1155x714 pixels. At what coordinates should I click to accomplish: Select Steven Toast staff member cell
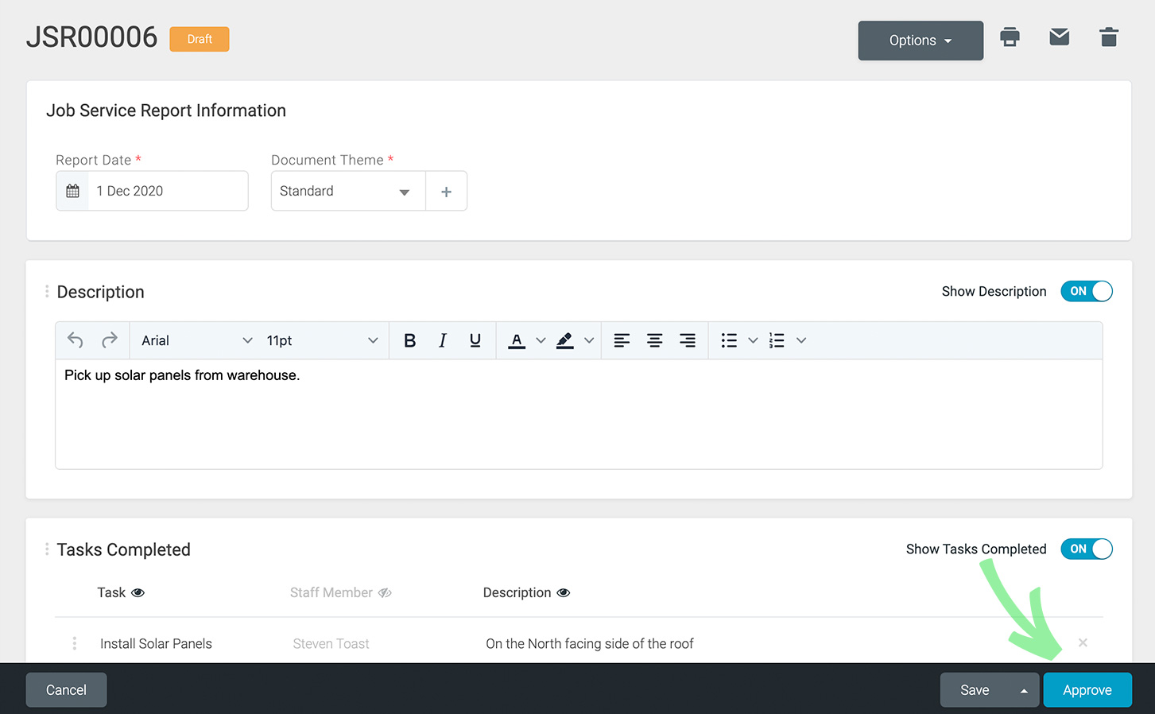pyautogui.click(x=331, y=644)
